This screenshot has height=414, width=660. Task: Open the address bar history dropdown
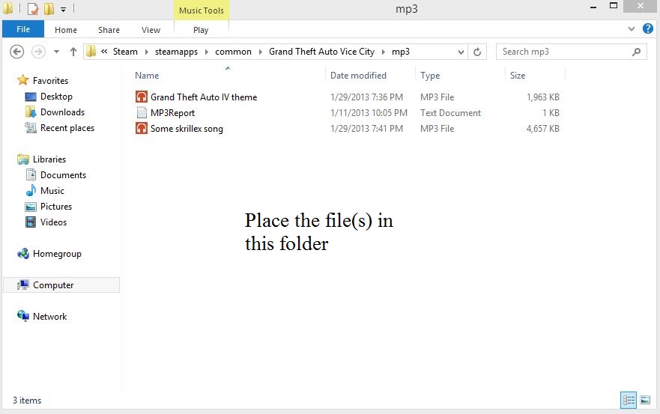pos(461,52)
